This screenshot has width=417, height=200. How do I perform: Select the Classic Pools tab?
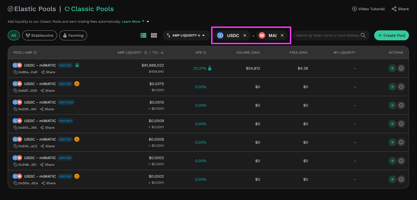[89, 9]
